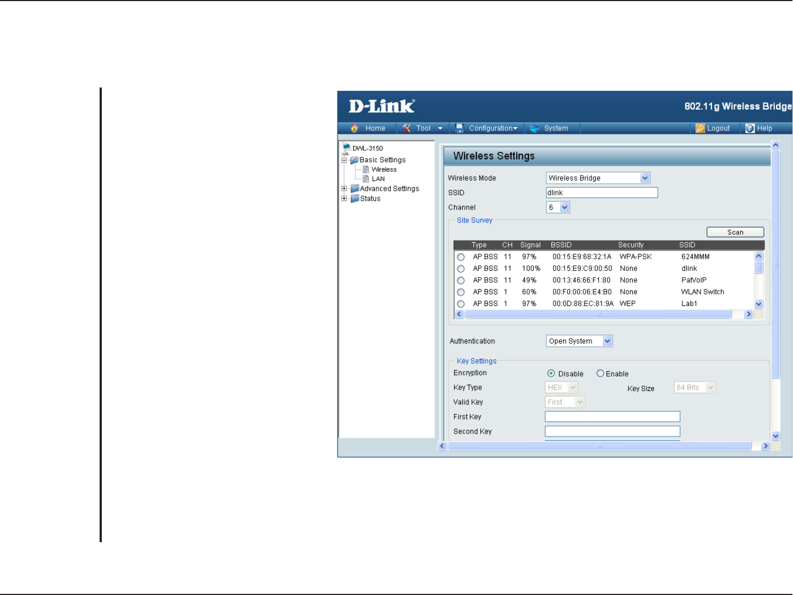Click site survey horizontal scroll right arrow
The height and width of the screenshot is (595, 793).
coord(748,314)
